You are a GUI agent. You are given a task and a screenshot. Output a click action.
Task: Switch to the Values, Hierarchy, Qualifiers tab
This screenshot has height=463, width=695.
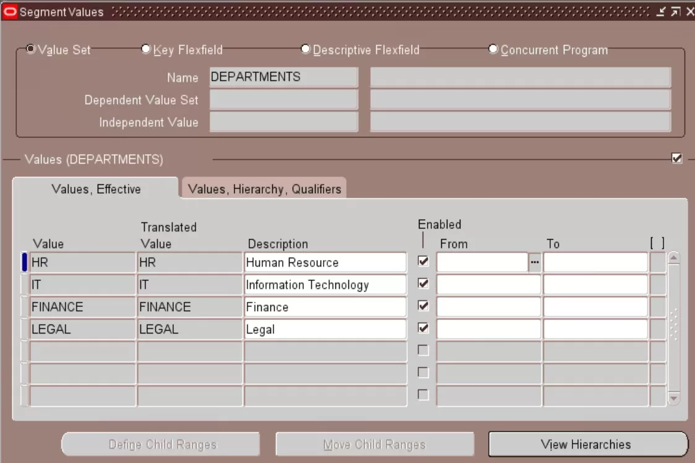point(263,189)
